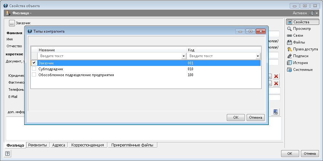Check Обособленное подразделение предприятия checkbox
Screen dimensions: 323x161
coord(34,75)
